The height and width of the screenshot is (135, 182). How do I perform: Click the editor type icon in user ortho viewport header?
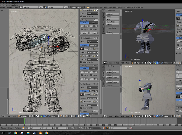coord(105,63)
